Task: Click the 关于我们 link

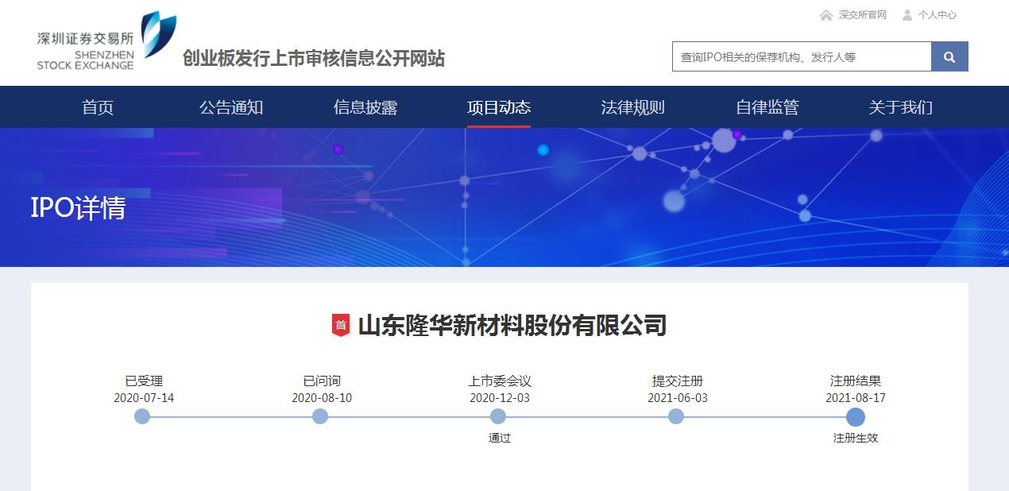Action: pyautogui.click(x=901, y=107)
